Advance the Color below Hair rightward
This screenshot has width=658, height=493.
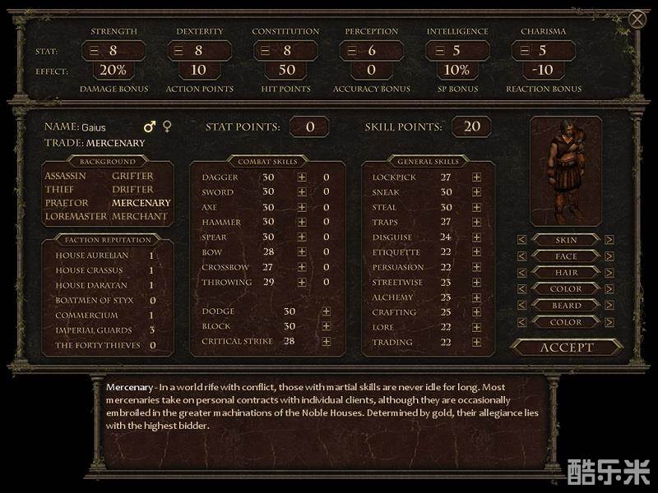(609, 289)
